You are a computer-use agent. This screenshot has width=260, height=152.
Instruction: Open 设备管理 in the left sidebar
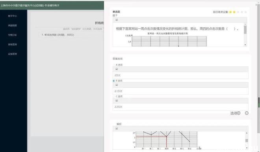[13, 54]
